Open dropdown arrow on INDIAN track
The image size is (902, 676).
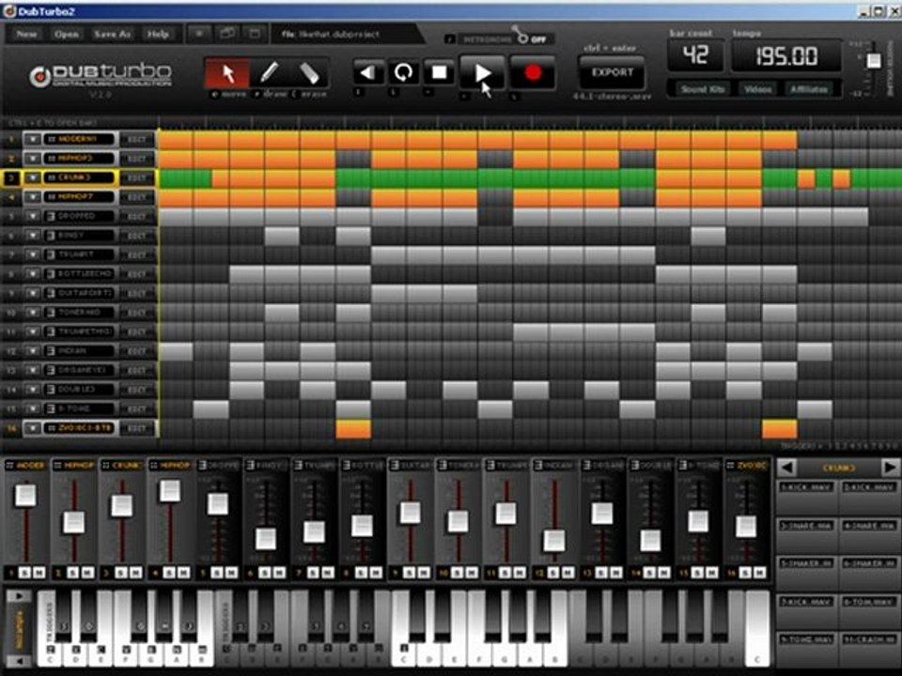[32, 351]
